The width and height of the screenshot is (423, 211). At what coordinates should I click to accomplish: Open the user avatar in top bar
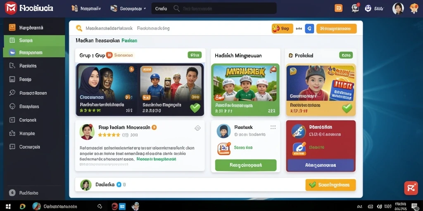pos(398,8)
